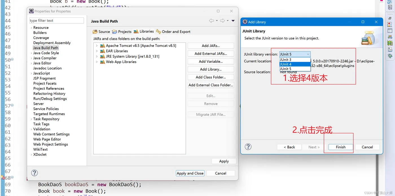Click the Add External JARs... button
Image resolution: width=395 pixels, height=196 pixels.
click(x=211, y=54)
